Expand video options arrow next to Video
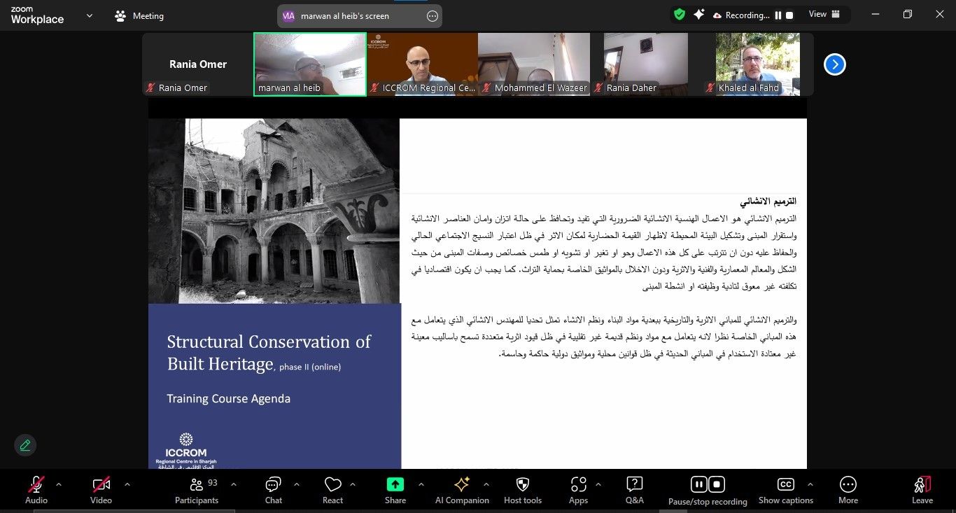This screenshot has width=956, height=513. click(127, 484)
